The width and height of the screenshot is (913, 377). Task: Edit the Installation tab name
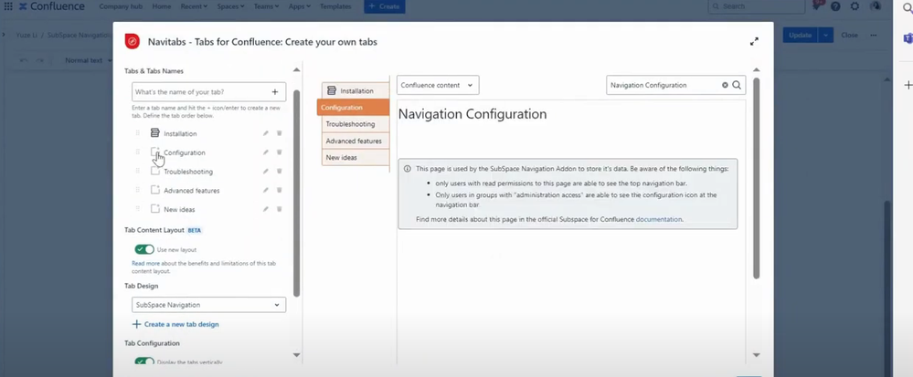(x=266, y=133)
